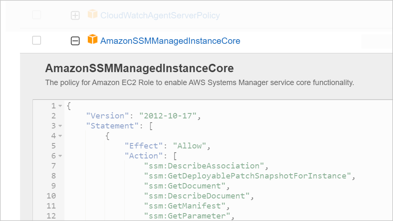Viewport: 393px width, 221px height.
Task: Click line number 12 in the gutter
Action: click(x=51, y=216)
